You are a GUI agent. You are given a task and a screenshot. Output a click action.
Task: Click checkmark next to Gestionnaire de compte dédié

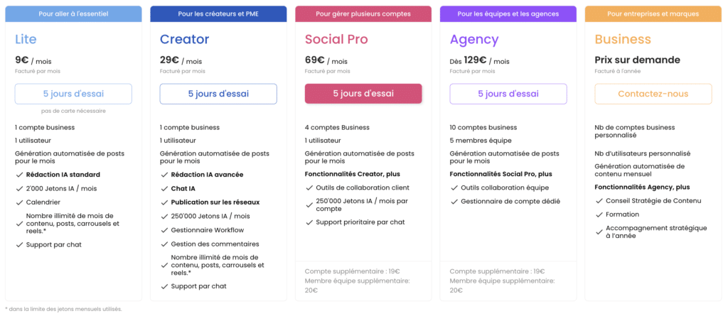tap(454, 202)
